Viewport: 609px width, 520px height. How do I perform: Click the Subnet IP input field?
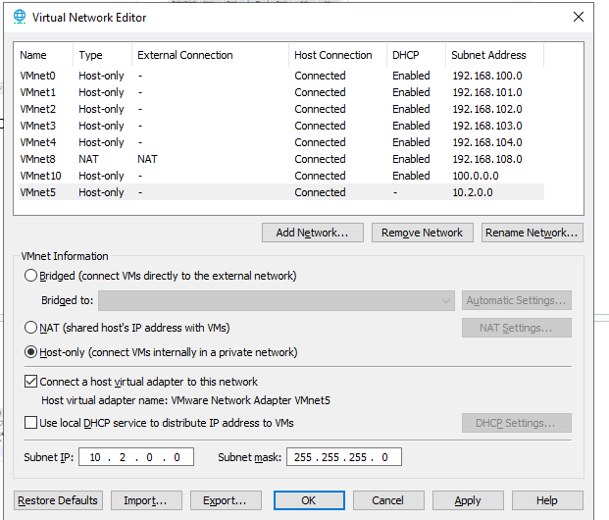click(136, 457)
